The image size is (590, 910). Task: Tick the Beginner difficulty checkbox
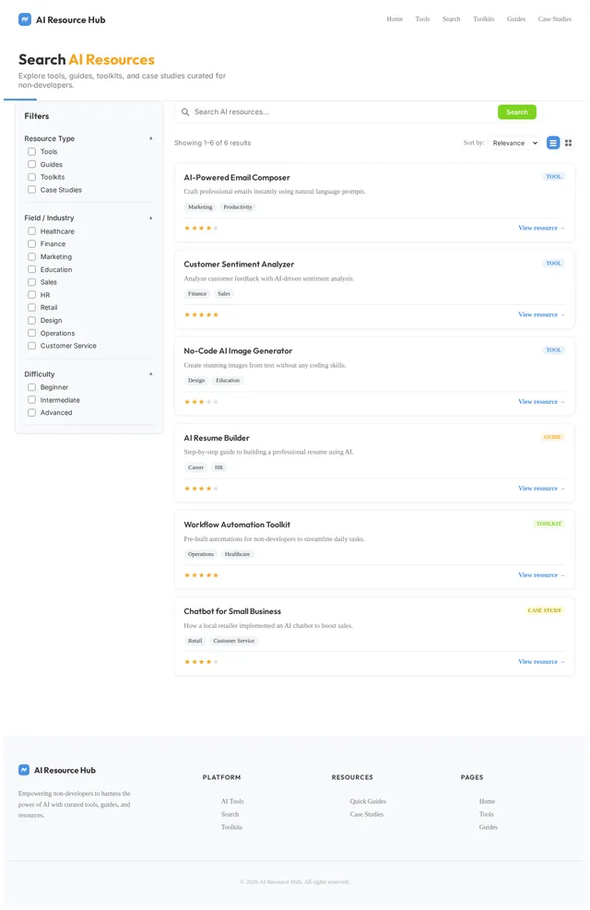coord(32,387)
